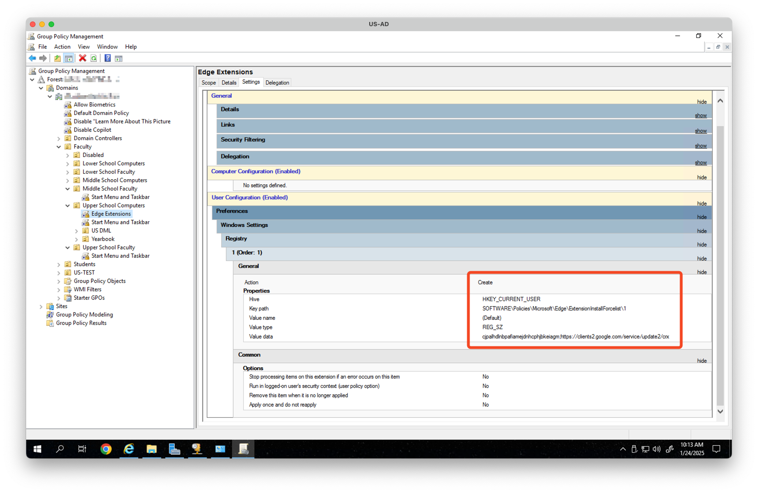758x493 pixels.
Task: Select the Disable Copilot policy object
Action: click(x=92, y=130)
